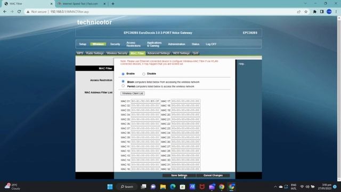Open the red McAfee shield icon on taskbar
The width and height of the screenshot is (341, 192).
[x=202, y=187]
